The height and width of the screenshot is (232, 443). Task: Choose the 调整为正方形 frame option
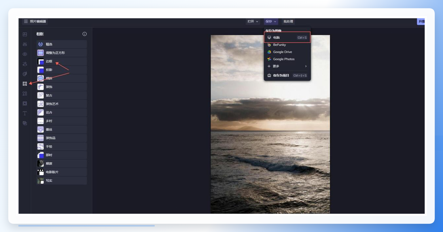[x=62, y=53]
